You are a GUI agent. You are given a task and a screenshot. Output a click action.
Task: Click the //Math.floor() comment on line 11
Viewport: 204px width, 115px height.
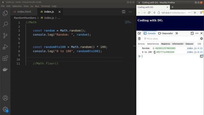click(x=46, y=64)
